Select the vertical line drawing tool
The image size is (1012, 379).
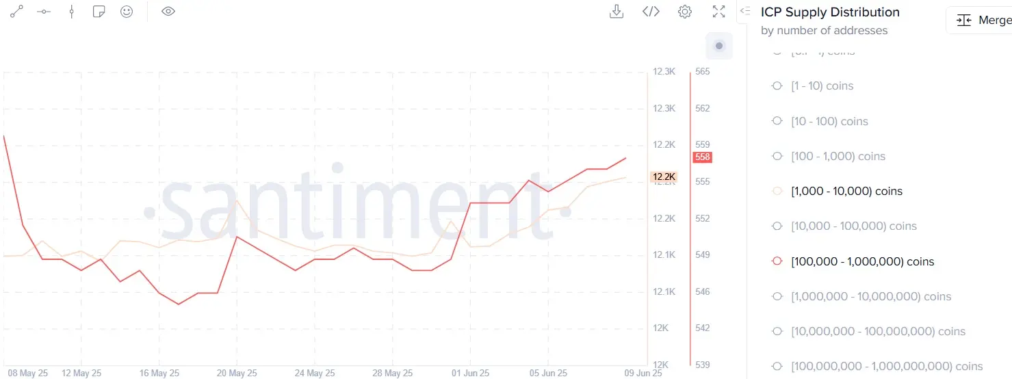71,12
